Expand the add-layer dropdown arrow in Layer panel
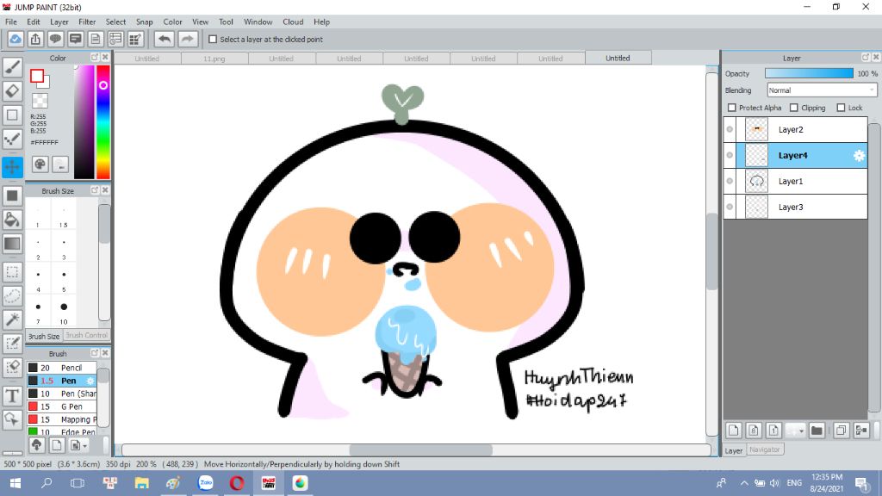 (x=801, y=431)
